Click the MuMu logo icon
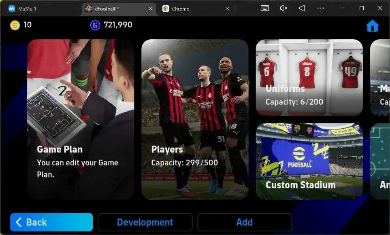The width and height of the screenshot is (390, 235). click(x=11, y=8)
